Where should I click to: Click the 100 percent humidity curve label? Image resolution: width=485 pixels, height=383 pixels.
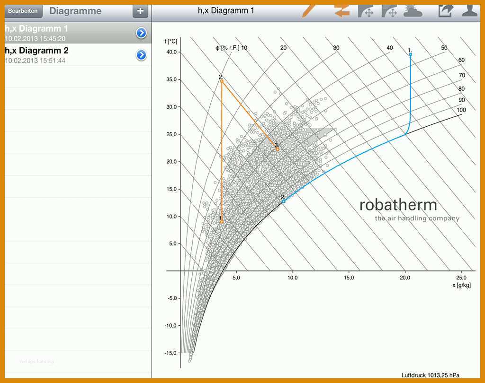461,110
